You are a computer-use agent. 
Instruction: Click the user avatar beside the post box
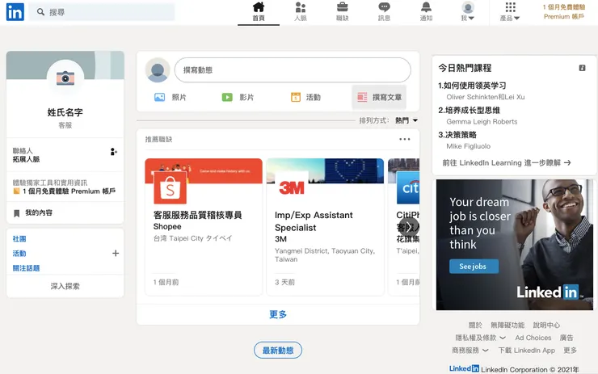pyautogui.click(x=158, y=70)
